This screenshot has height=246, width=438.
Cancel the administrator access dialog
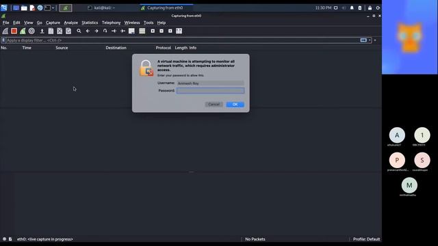click(214, 105)
